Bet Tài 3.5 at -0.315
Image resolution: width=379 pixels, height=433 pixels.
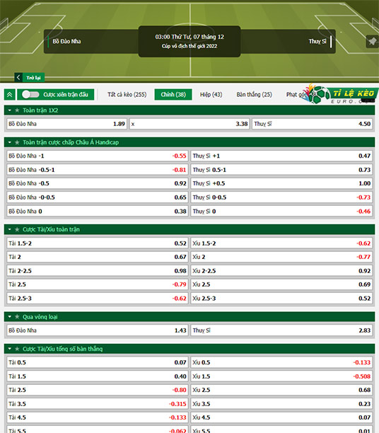coord(97,404)
